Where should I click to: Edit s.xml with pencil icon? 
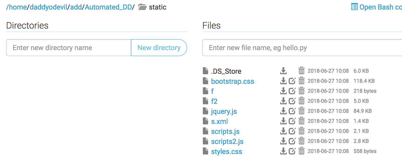click(x=292, y=121)
